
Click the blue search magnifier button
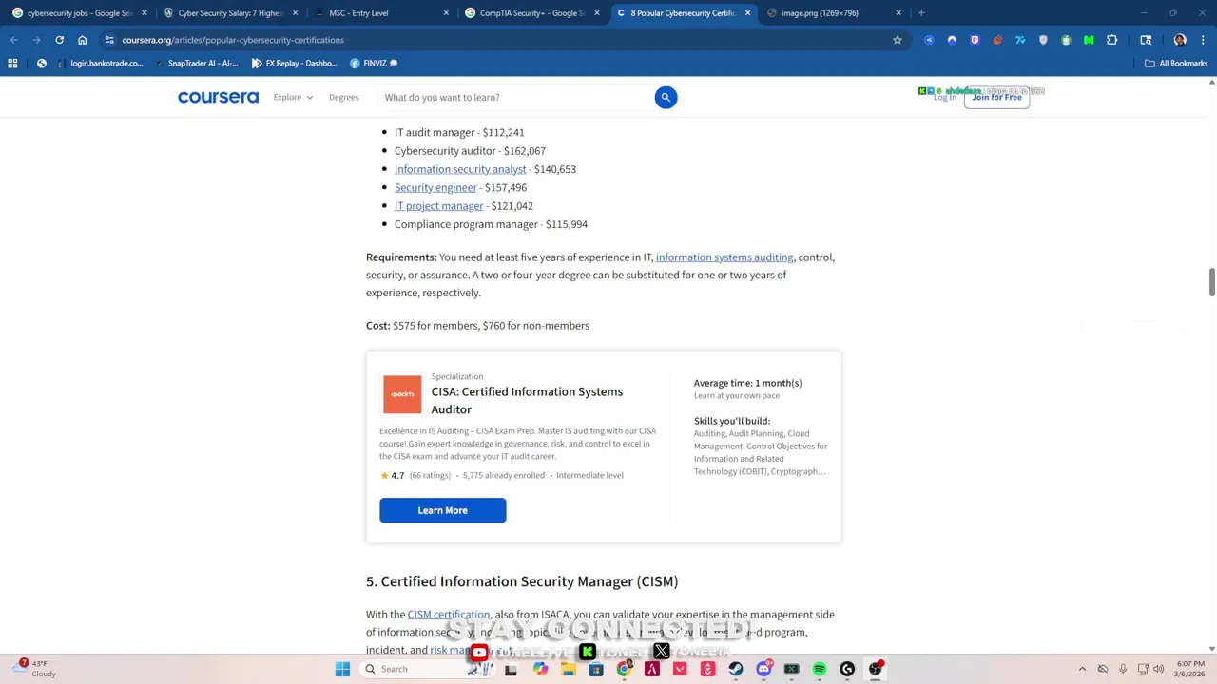click(x=666, y=97)
